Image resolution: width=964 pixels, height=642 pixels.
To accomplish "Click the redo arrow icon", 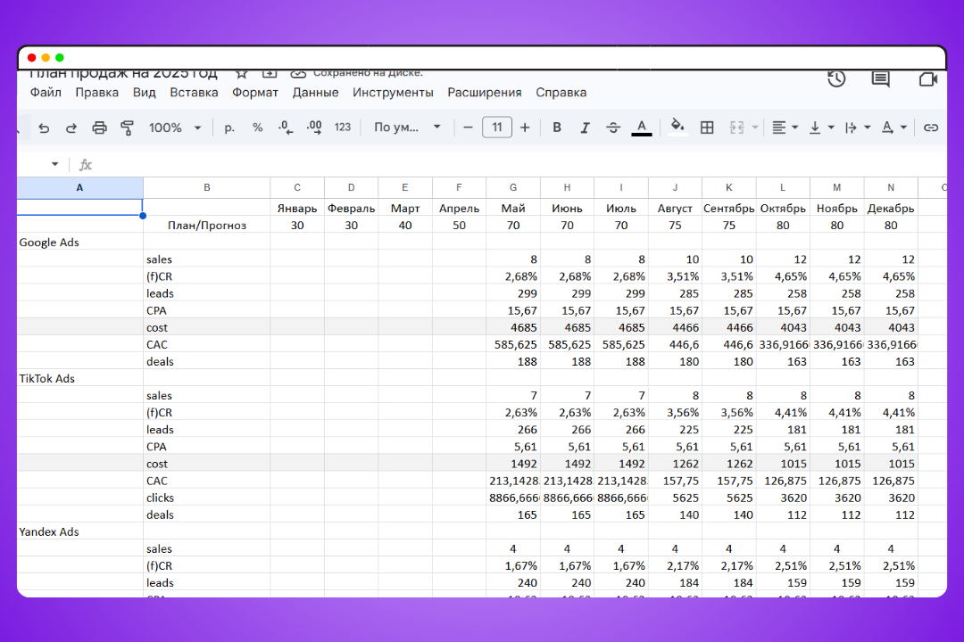I will (x=71, y=128).
